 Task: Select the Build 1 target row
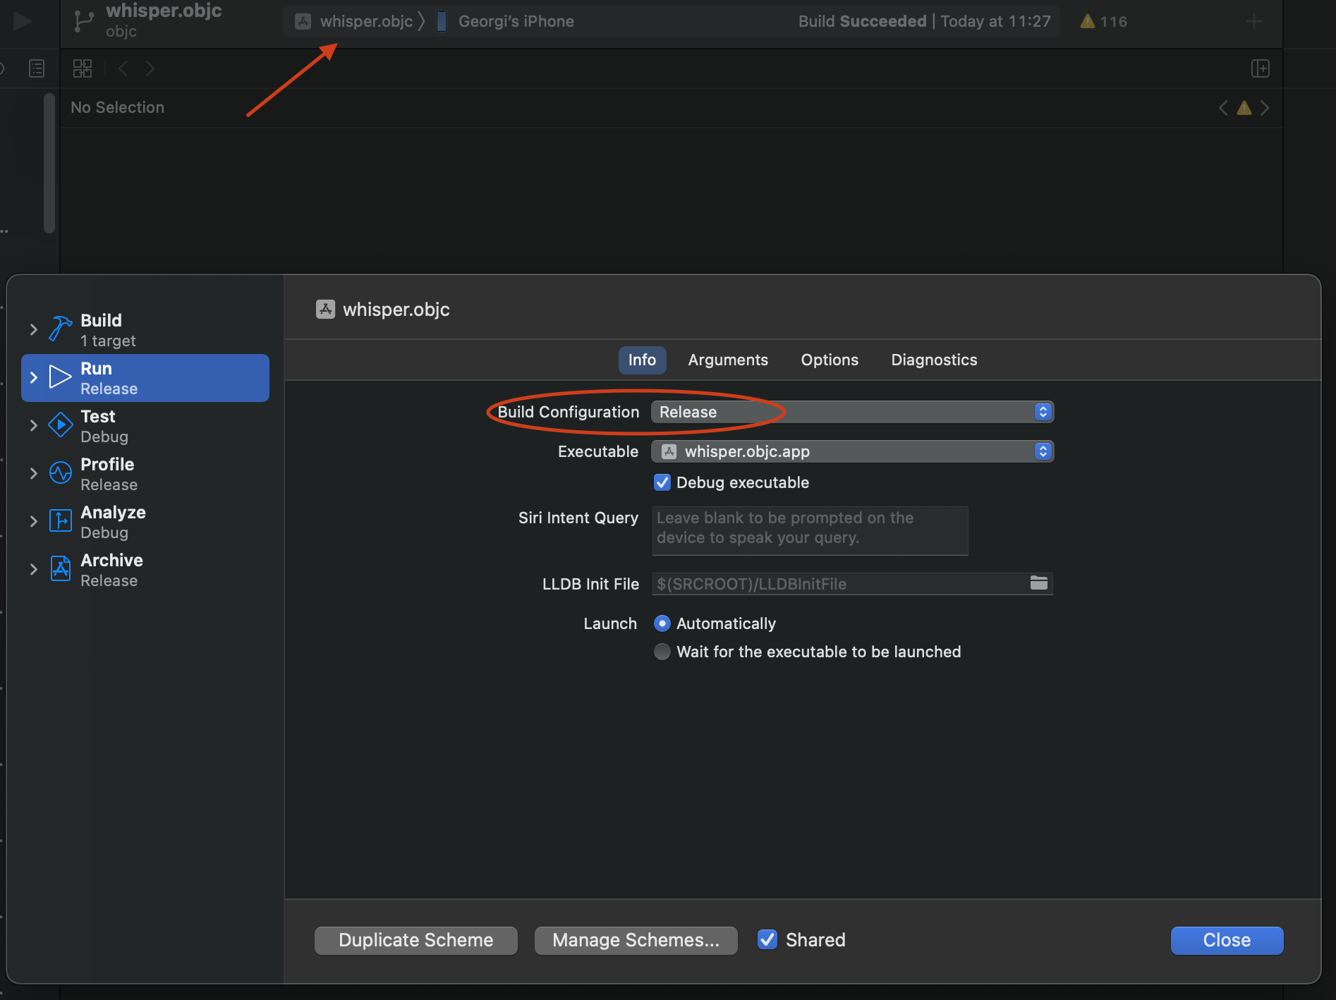click(x=145, y=330)
